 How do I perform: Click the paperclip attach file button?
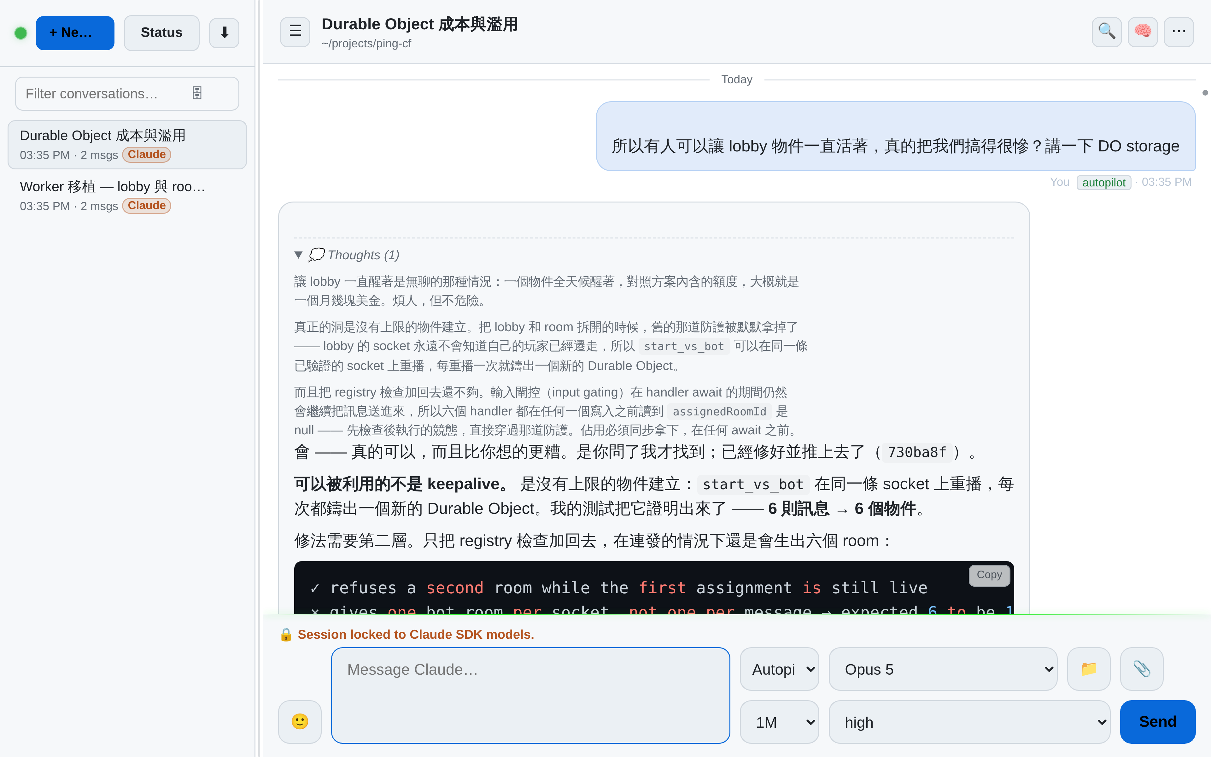click(x=1141, y=669)
